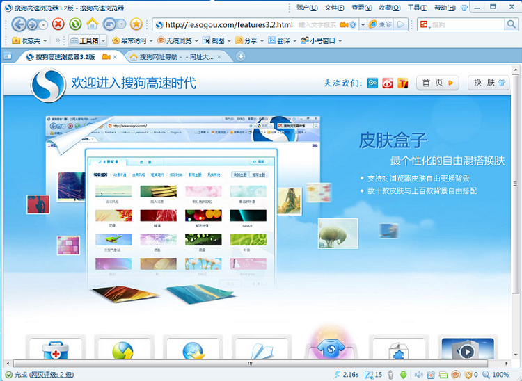The image size is (522, 381).
Task: Click the 首页 home button on page
Action: pos(438,83)
